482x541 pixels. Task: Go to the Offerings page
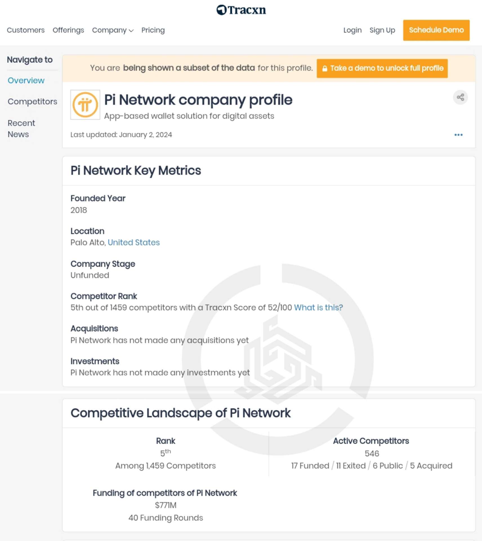click(68, 30)
